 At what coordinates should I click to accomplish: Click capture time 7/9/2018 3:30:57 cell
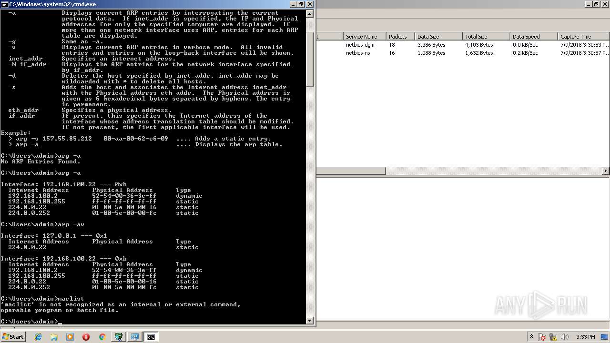click(x=585, y=53)
